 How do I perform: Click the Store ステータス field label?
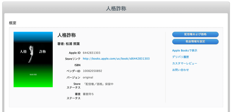73,86
